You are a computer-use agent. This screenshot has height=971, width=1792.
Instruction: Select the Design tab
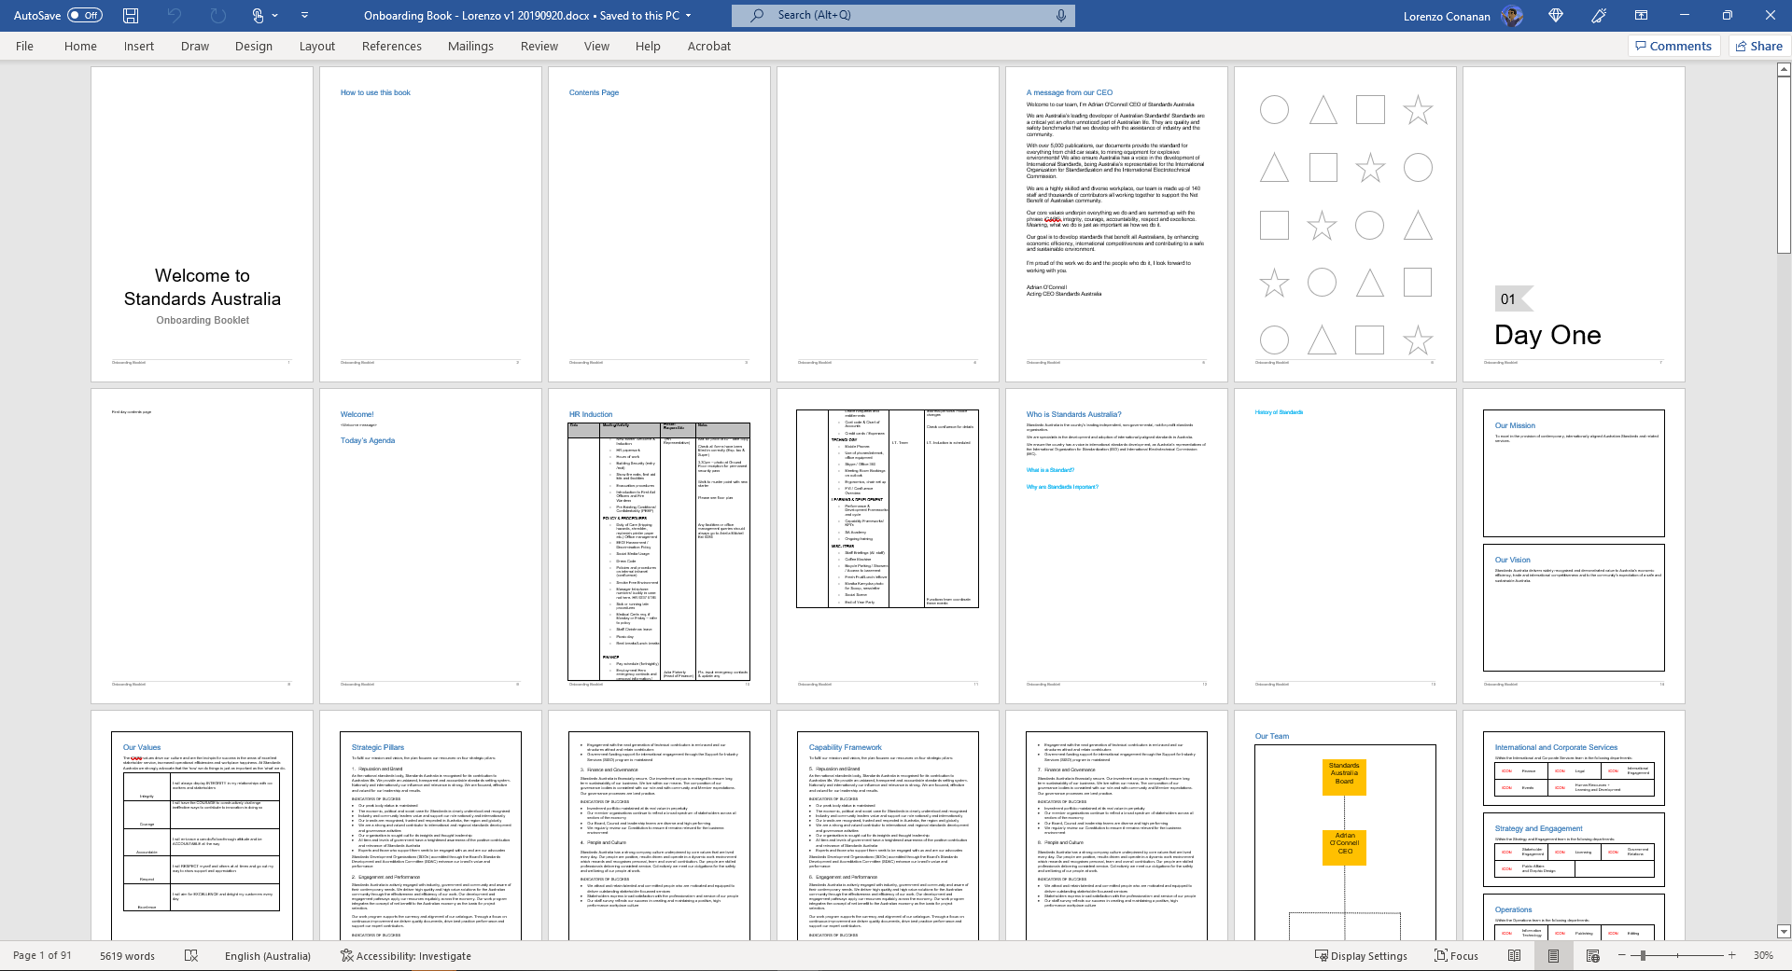click(x=254, y=46)
